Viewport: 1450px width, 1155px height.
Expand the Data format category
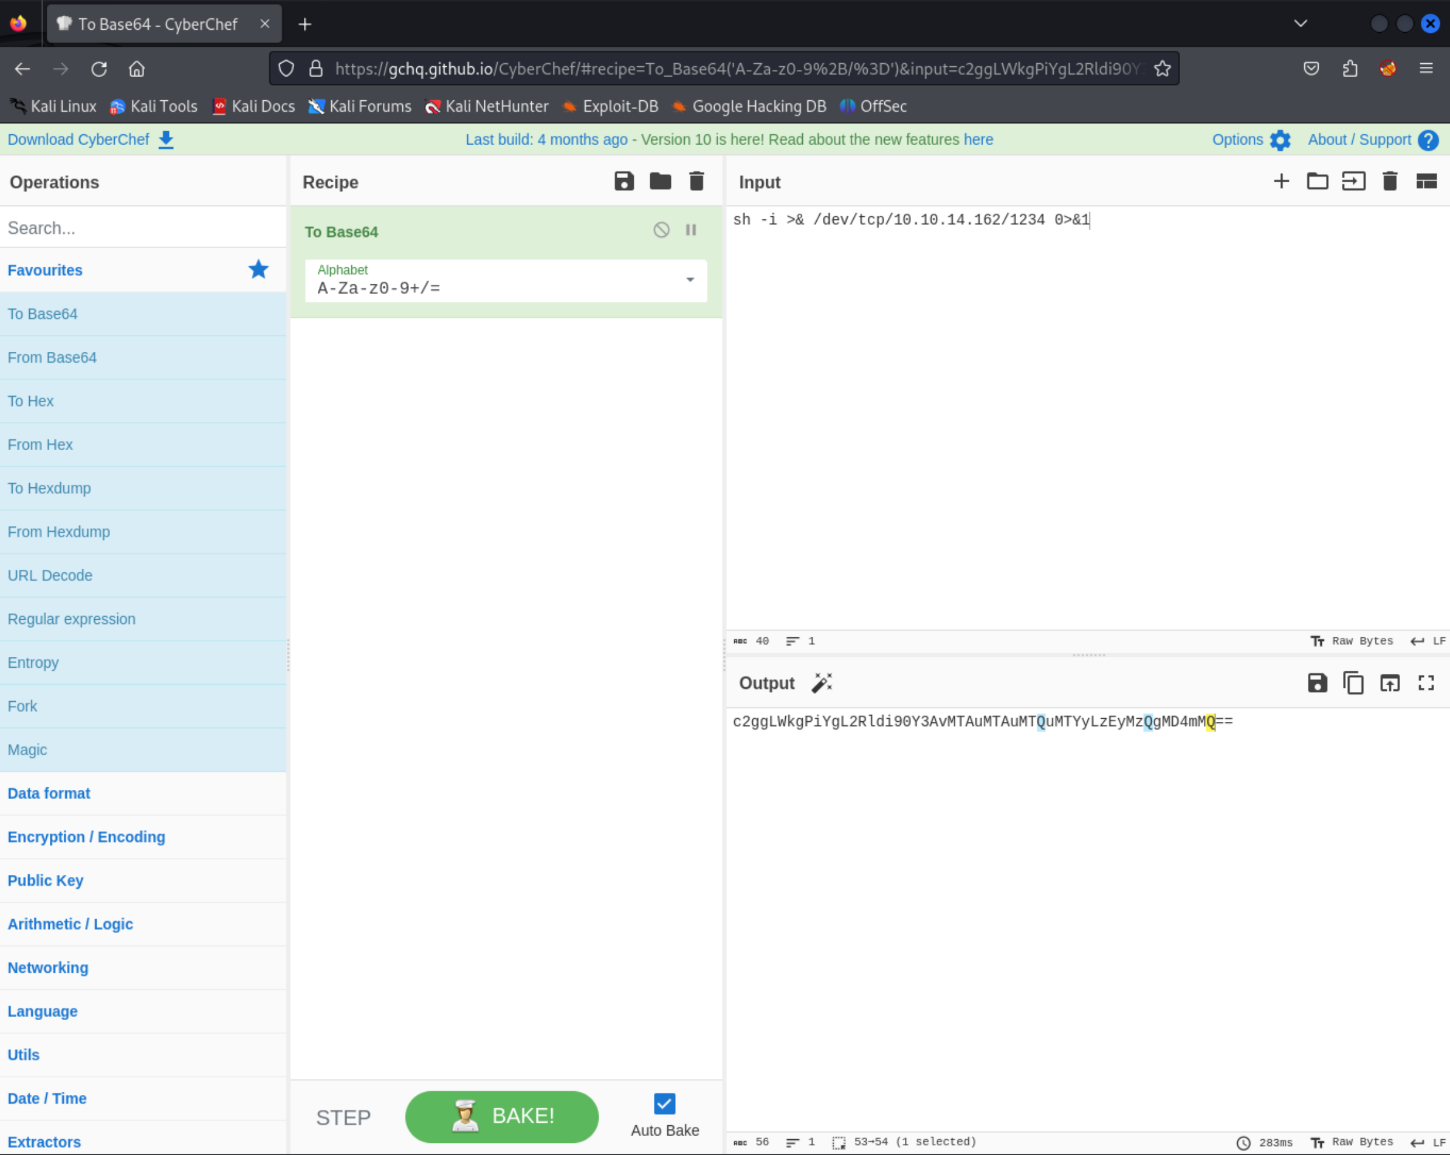click(x=49, y=793)
